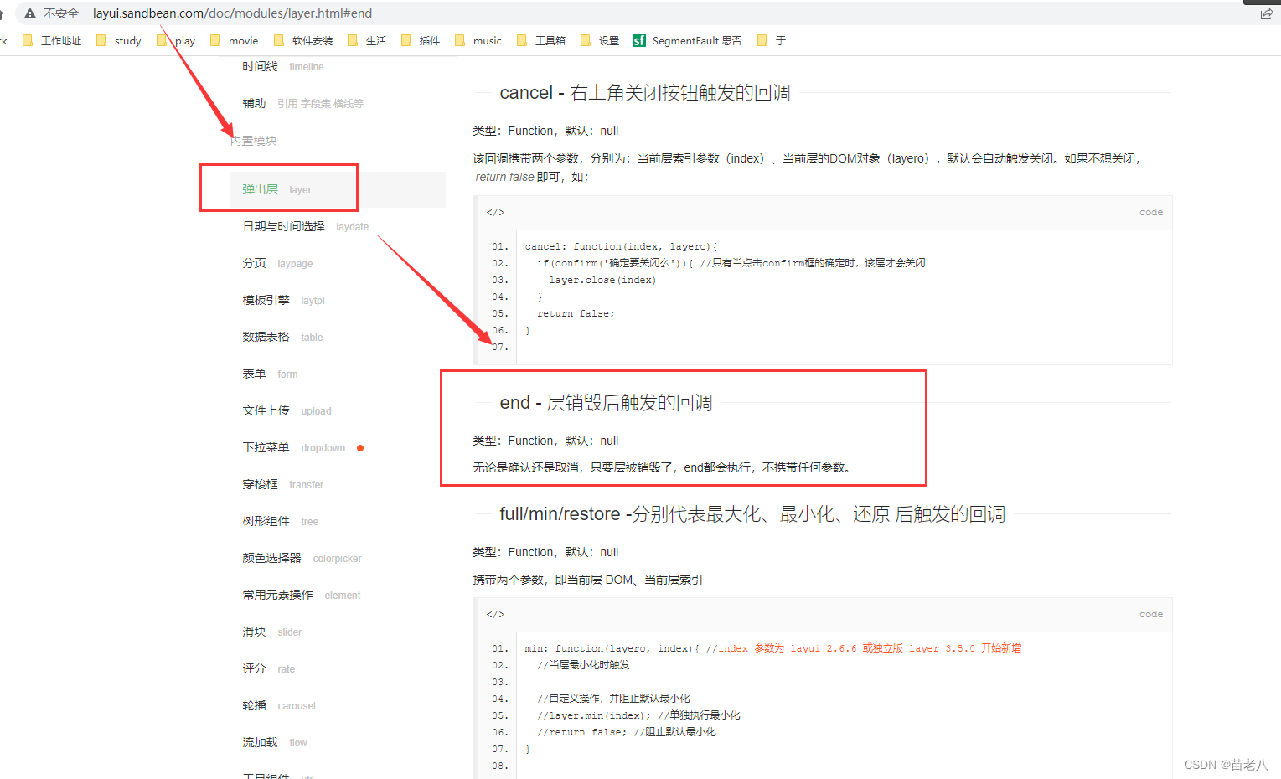Expand the 辅助 sidebar section

pos(254,102)
